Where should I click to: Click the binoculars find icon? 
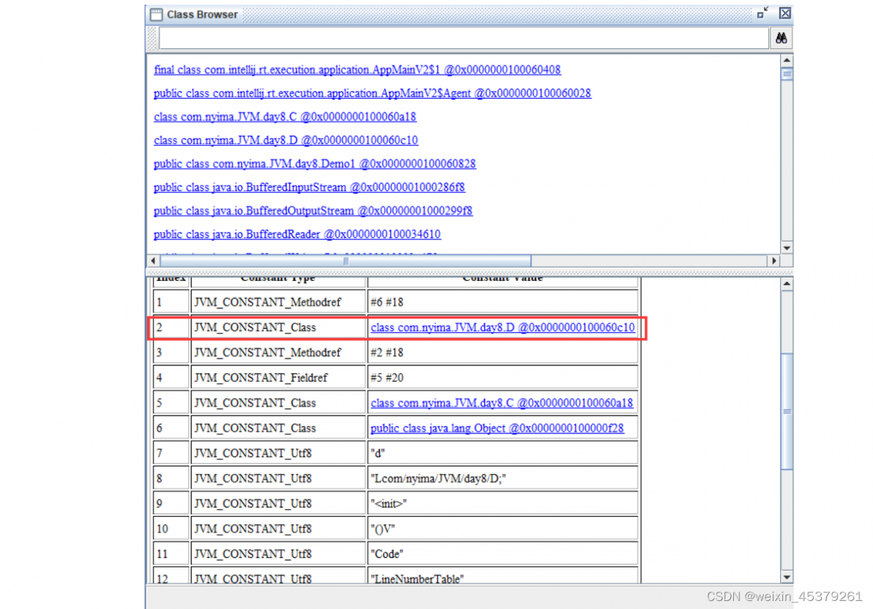pos(782,38)
